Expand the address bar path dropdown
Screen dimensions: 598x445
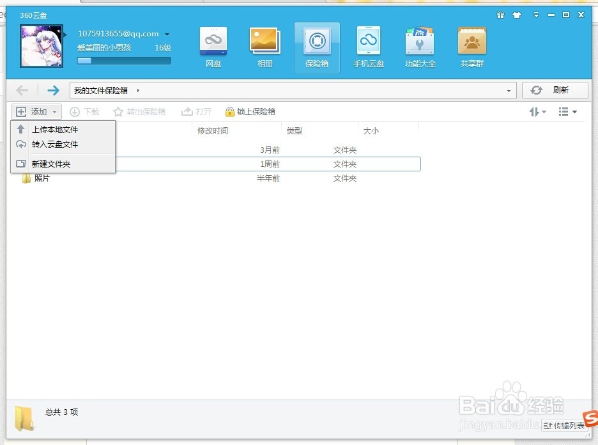click(x=510, y=90)
